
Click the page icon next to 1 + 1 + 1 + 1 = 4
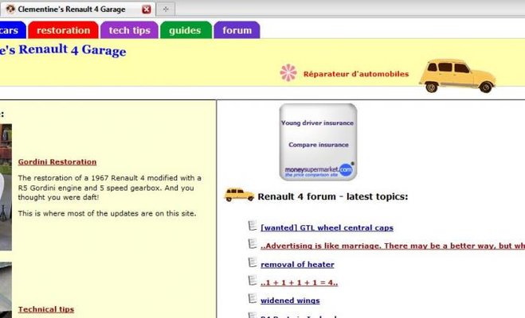pyautogui.click(x=253, y=281)
